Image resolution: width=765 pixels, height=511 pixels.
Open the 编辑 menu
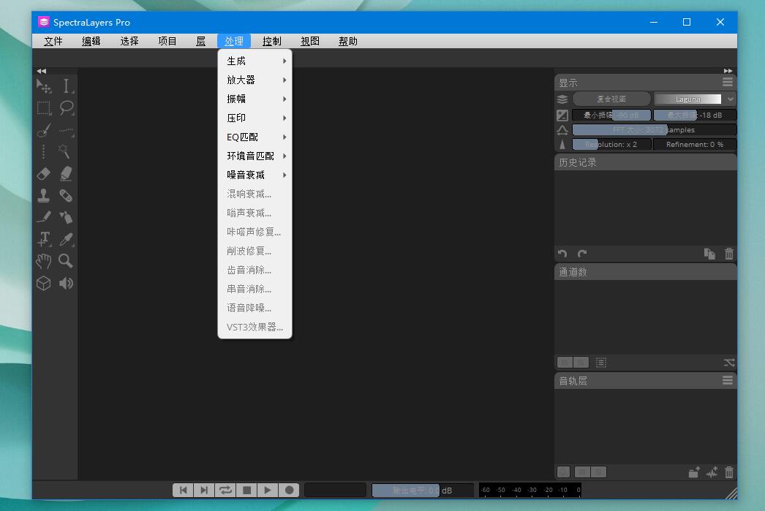click(91, 42)
